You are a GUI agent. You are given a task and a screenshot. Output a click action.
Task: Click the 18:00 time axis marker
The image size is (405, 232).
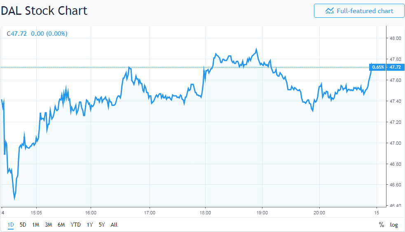205,213
